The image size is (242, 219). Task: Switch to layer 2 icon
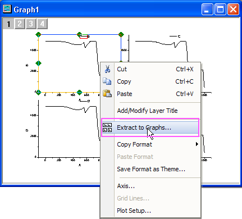20,24
